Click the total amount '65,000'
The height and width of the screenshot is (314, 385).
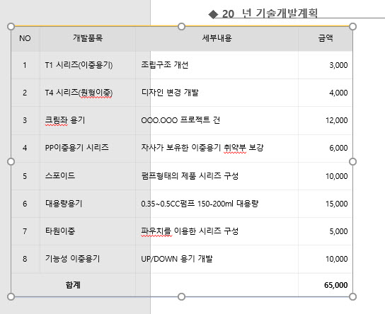click(326, 285)
